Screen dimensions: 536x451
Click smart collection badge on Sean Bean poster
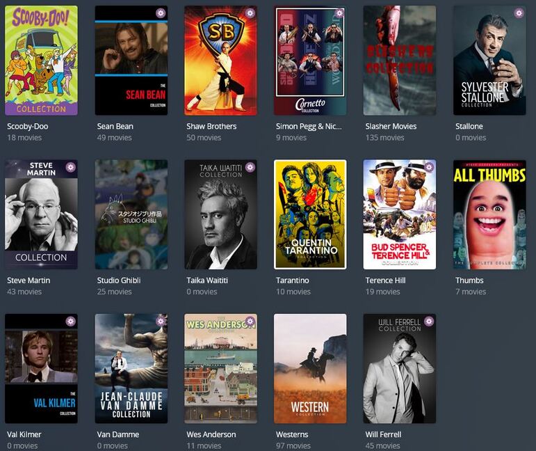pyautogui.click(x=161, y=13)
